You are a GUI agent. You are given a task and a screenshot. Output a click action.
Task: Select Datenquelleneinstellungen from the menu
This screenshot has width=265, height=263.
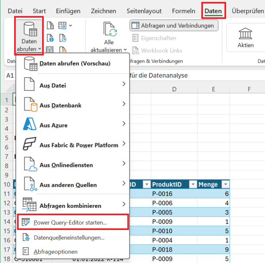click(69, 237)
